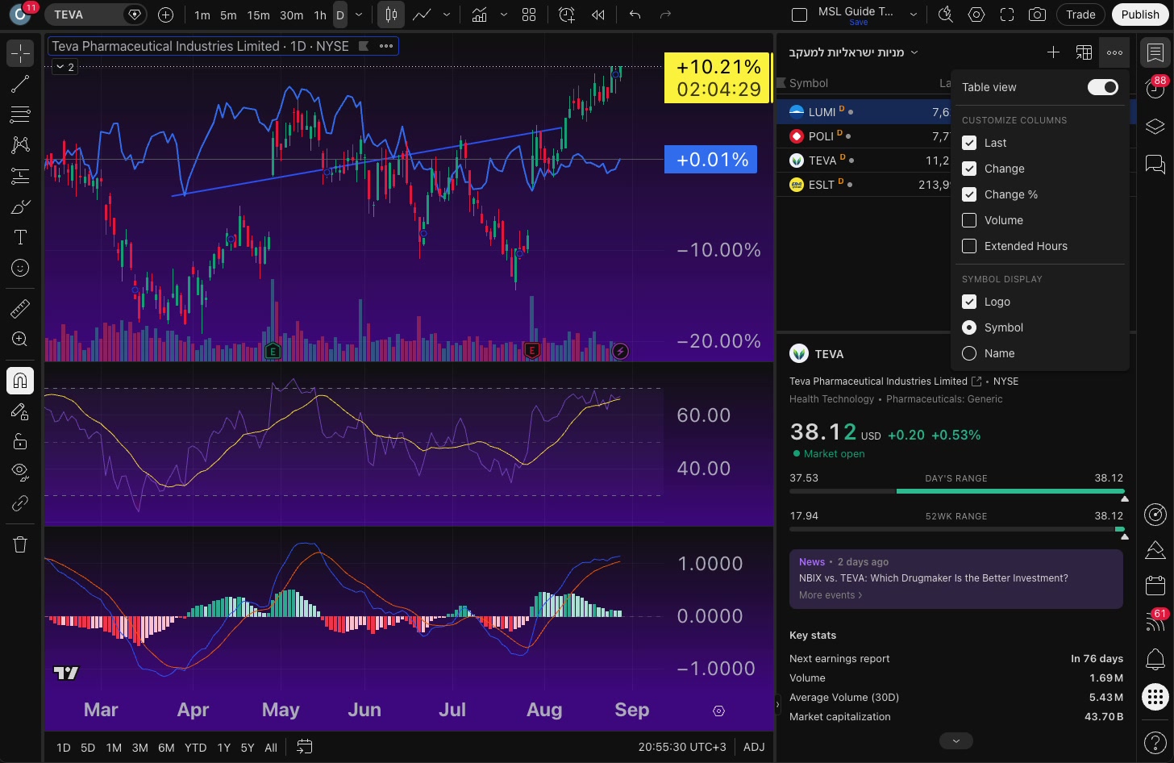Open the Fibonacci retracement tool

(20, 115)
